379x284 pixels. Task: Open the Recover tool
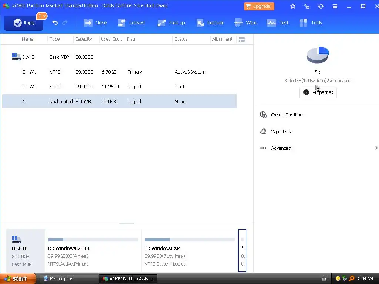210,23
